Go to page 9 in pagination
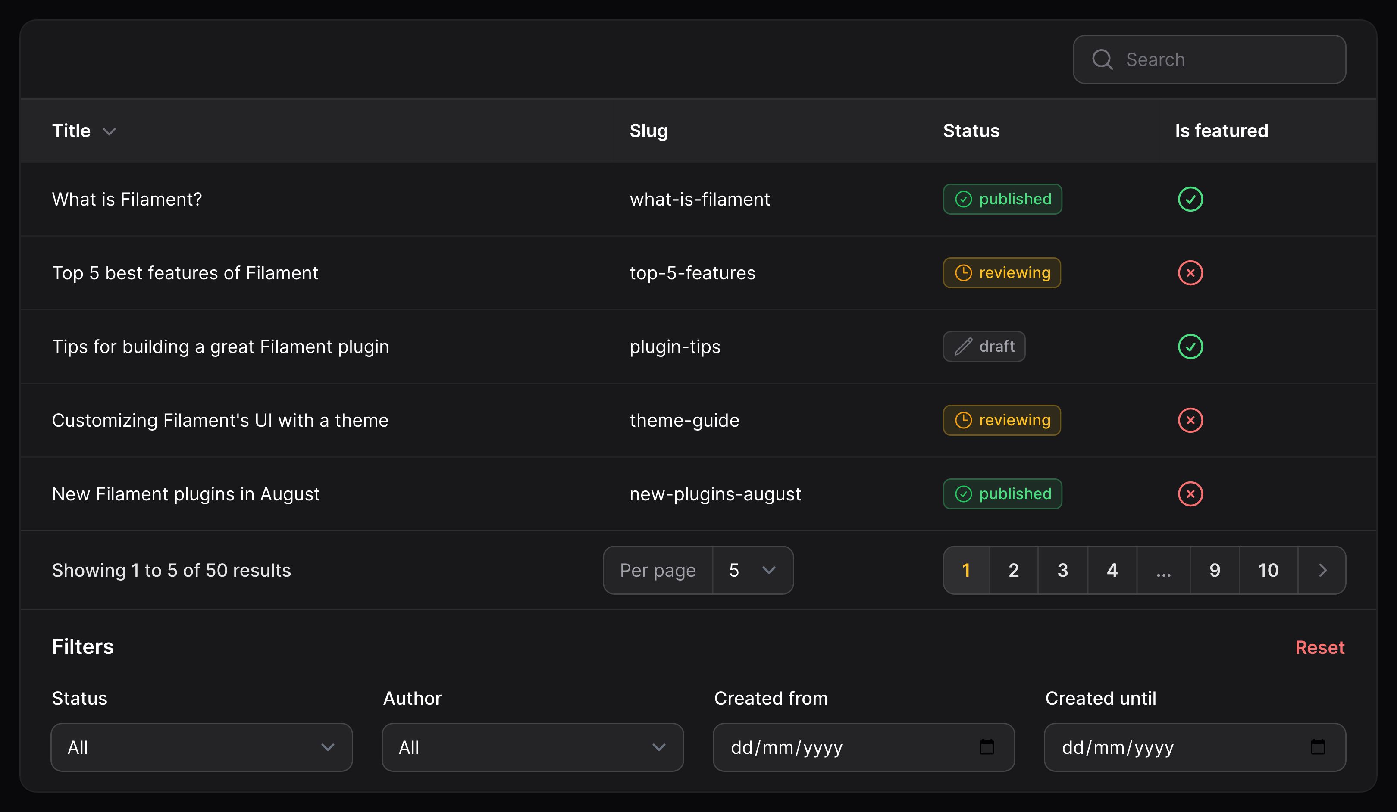Viewport: 1397px width, 812px height. click(1215, 570)
